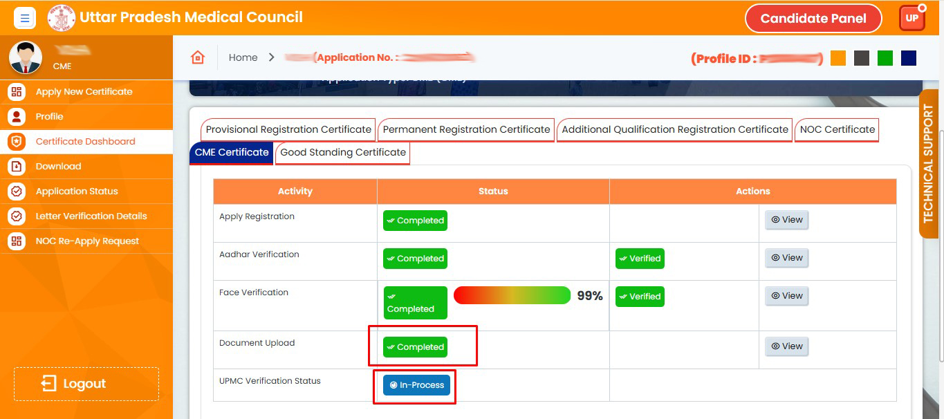Open the Technical Support side panel
This screenshot has height=419, width=944.
point(929,164)
